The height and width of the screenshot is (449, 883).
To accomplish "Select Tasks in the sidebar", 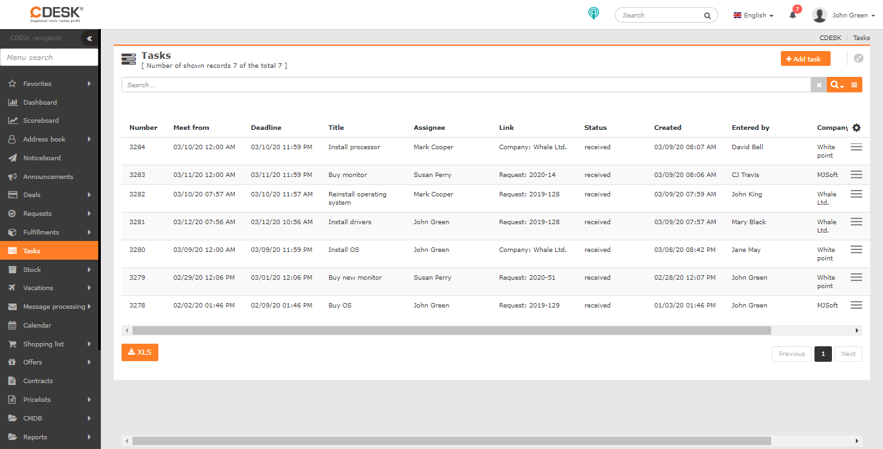I will (49, 251).
